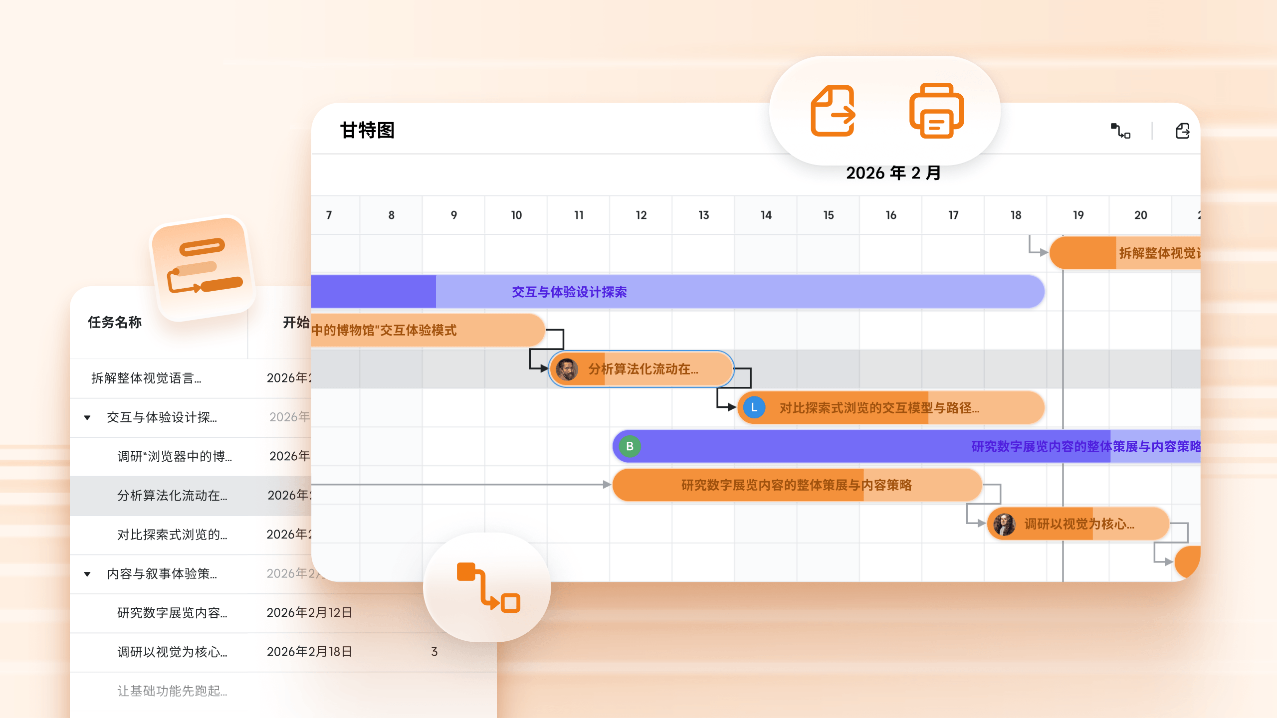Click the large orange dependency connector icon
Viewport: 1277px width, 718px height.
488,587
